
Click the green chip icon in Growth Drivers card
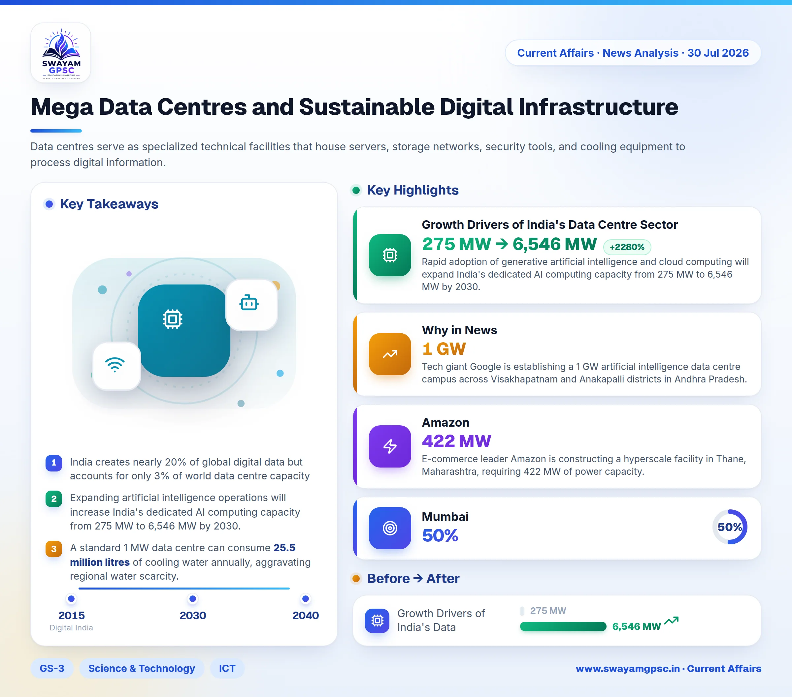(x=390, y=255)
